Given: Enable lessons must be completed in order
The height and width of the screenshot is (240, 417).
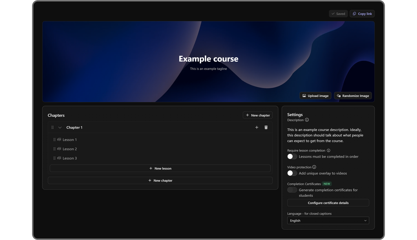Looking at the screenshot, I should click(x=292, y=156).
